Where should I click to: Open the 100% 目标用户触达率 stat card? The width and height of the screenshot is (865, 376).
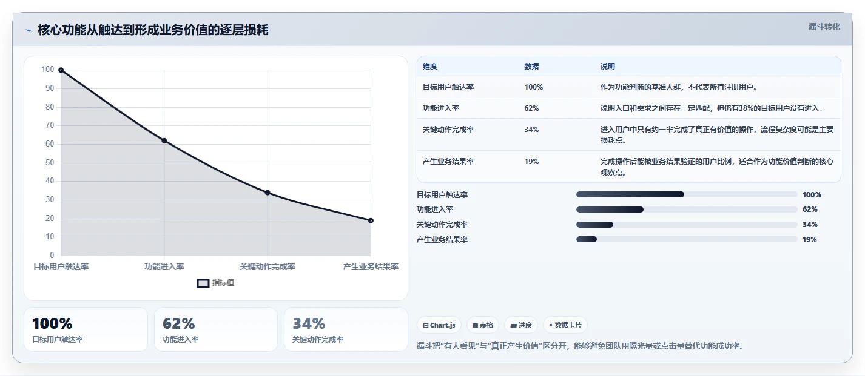click(x=86, y=329)
